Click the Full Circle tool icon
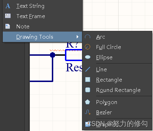This screenshot has height=131, width=153. coord(88,47)
